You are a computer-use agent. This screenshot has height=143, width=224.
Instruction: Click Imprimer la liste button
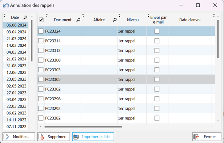(93, 137)
